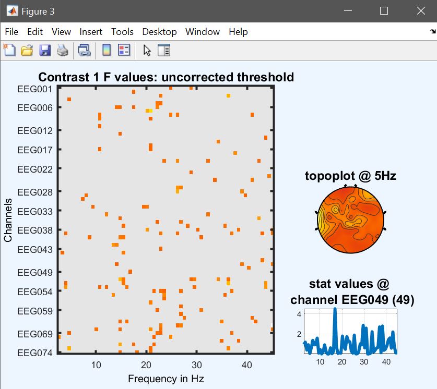
Task: Click the Print Figure icon
Action: (63, 51)
